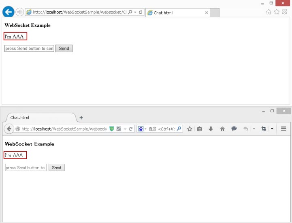292x223 pixels.
Task: Click the search magnifier in Firefox search box
Action: (x=179, y=129)
